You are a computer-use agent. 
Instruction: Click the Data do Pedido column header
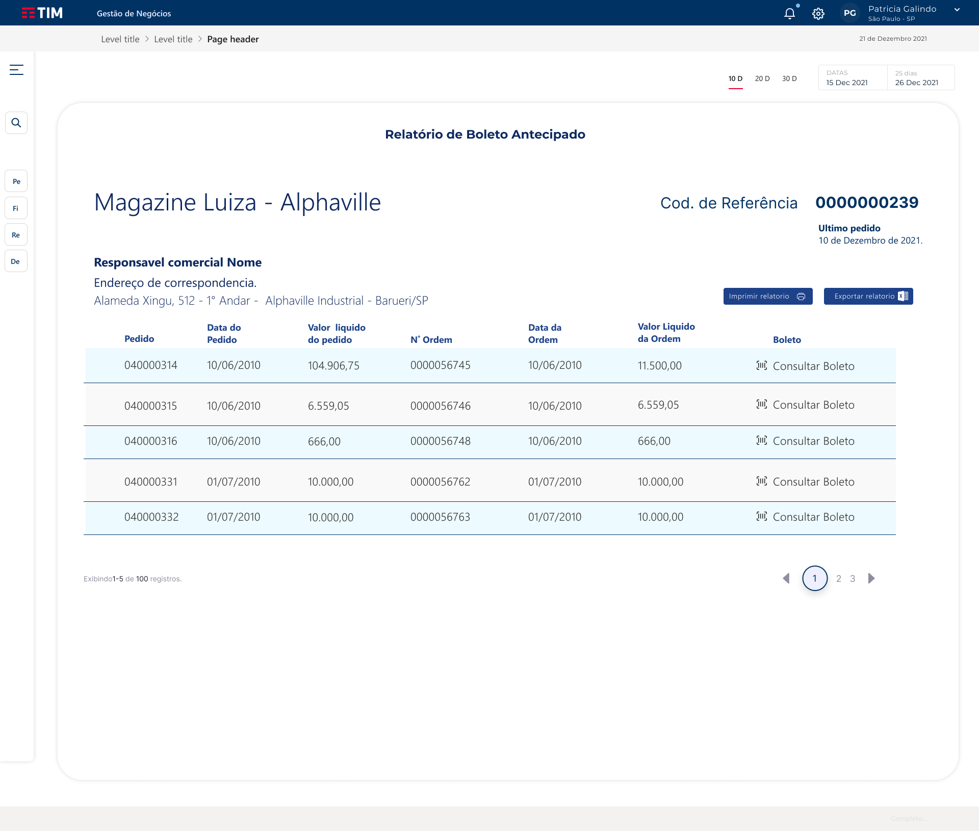224,334
